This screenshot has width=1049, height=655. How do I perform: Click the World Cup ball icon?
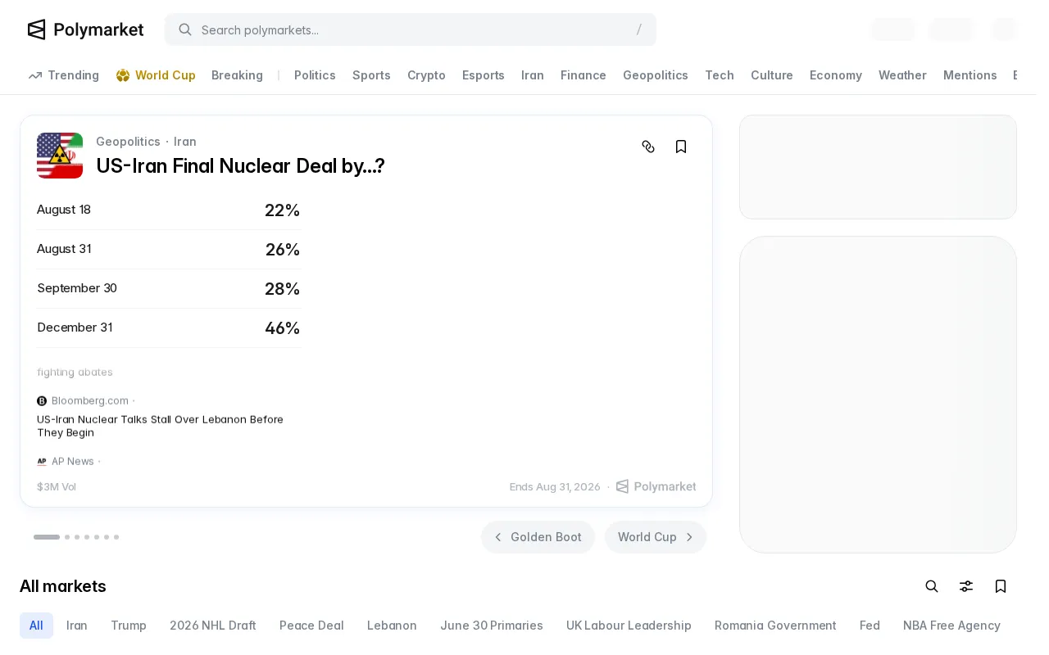[x=123, y=75]
